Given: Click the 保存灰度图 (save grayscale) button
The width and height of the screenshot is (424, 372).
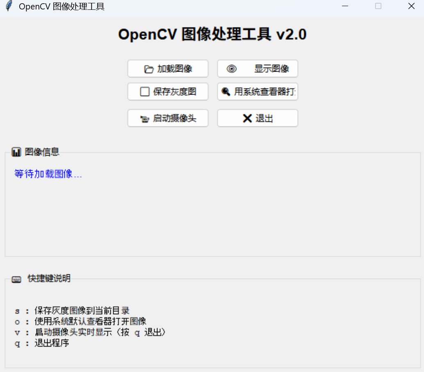Looking at the screenshot, I should pyautogui.click(x=168, y=92).
